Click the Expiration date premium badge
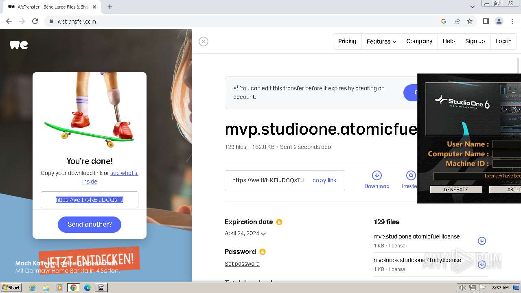Image resolution: width=521 pixels, height=293 pixels. [279, 222]
